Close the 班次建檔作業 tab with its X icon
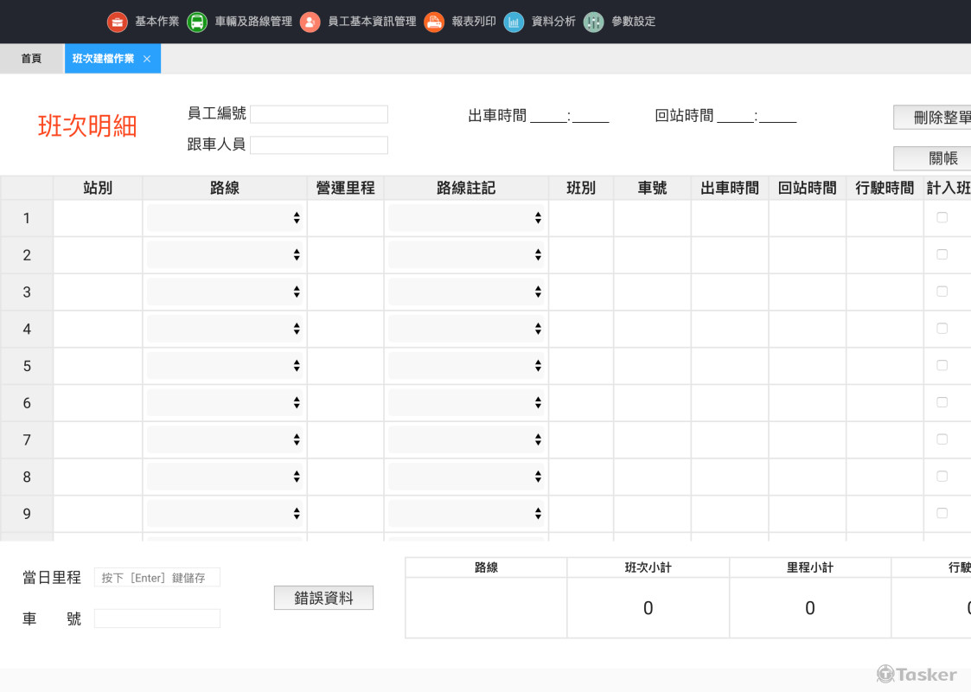This screenshot has height=692, width=971. click(x=146, y=58)
